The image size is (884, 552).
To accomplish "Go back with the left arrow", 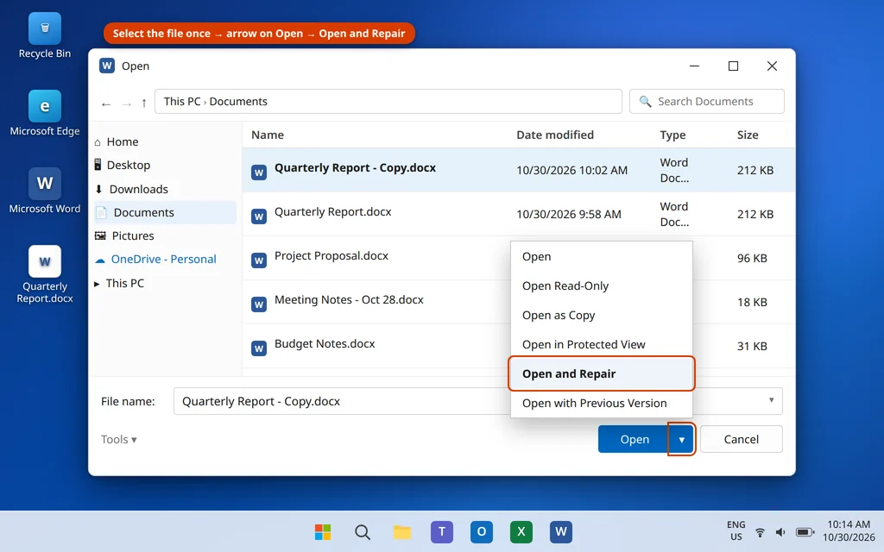I will point(106,103).
